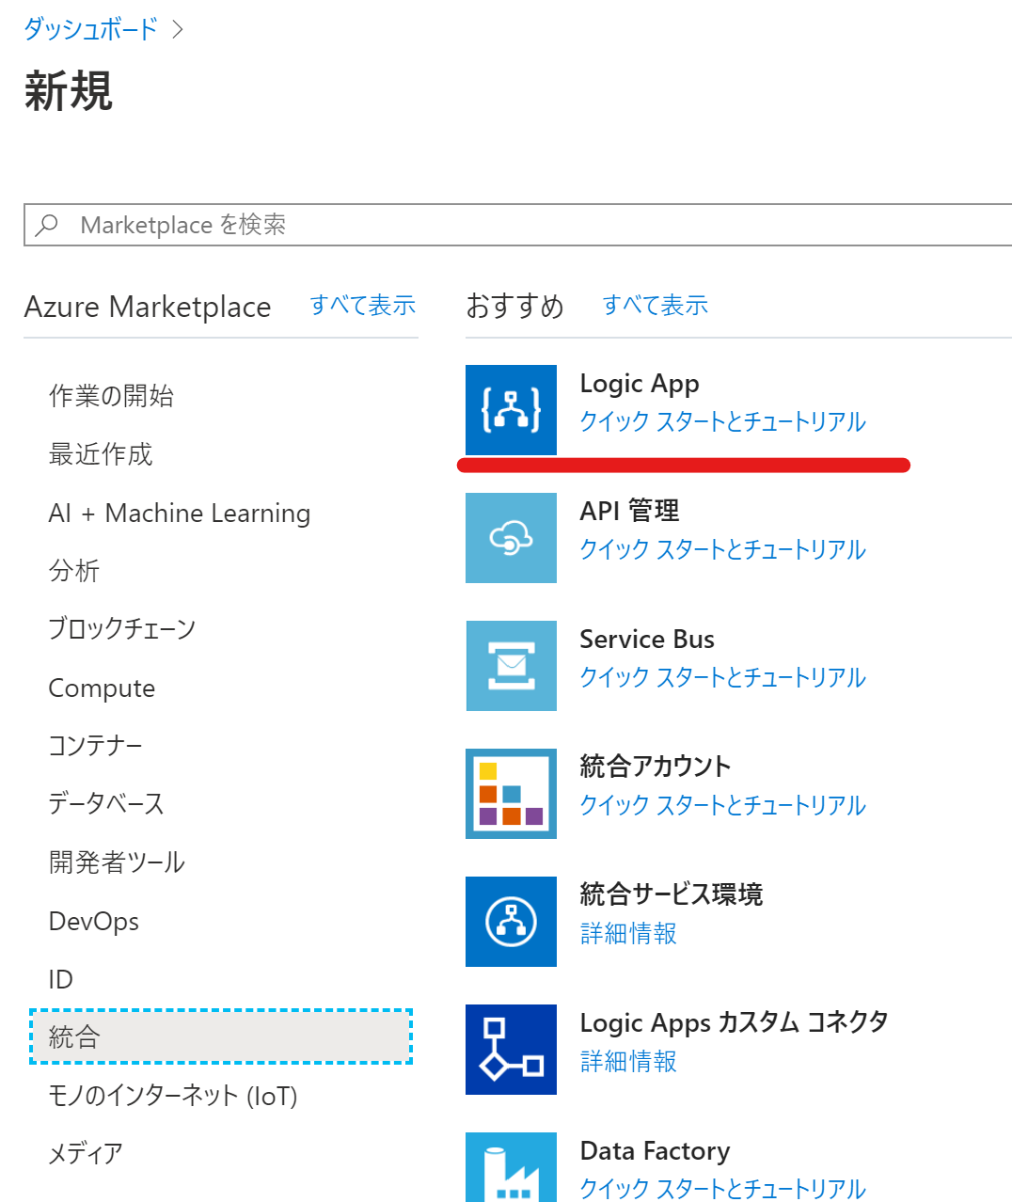Open Service Bus quick start tutorial link

click(722, 677)
